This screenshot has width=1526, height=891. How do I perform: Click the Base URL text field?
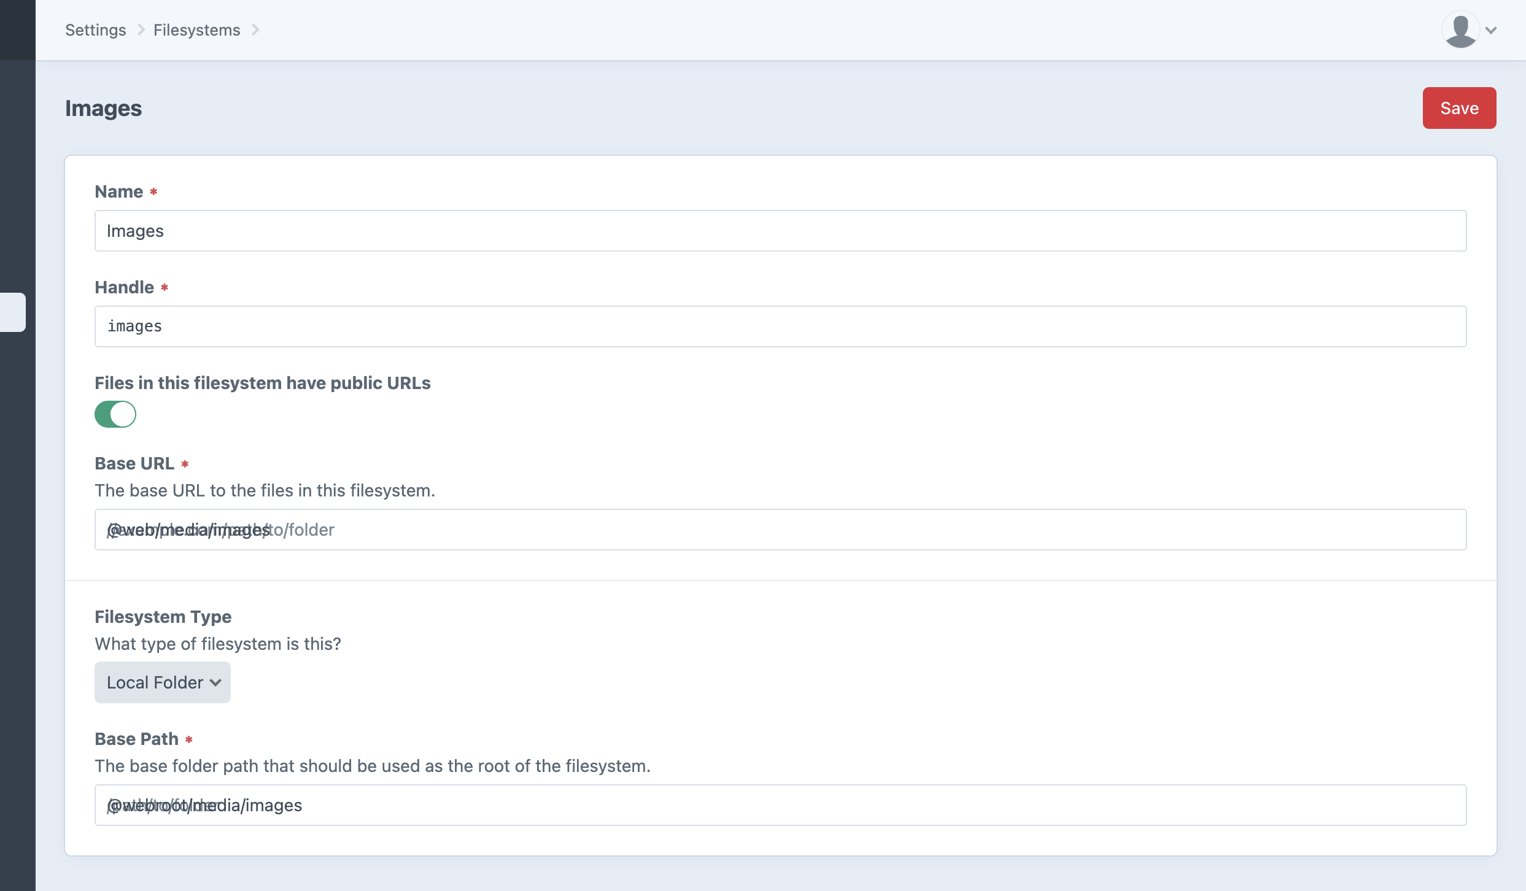click(x=780, y=529)
